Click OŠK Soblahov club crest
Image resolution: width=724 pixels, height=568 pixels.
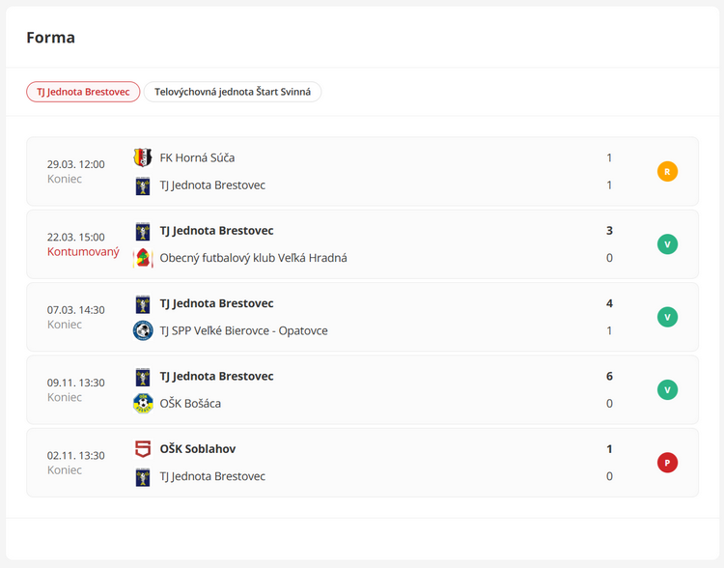[x=143, y=449]
